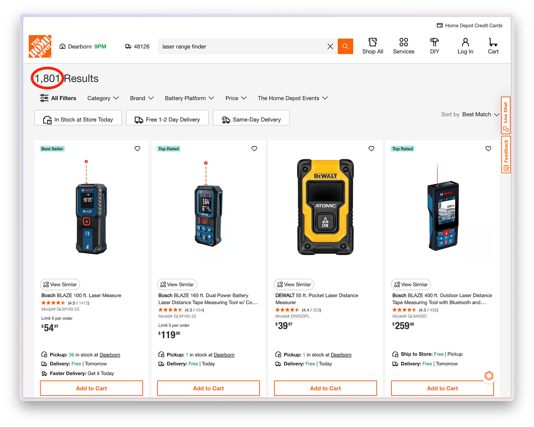Screen dimensions: 534x427
Task: Expand the Price filter dropdown
Action: tap(236, 98)
